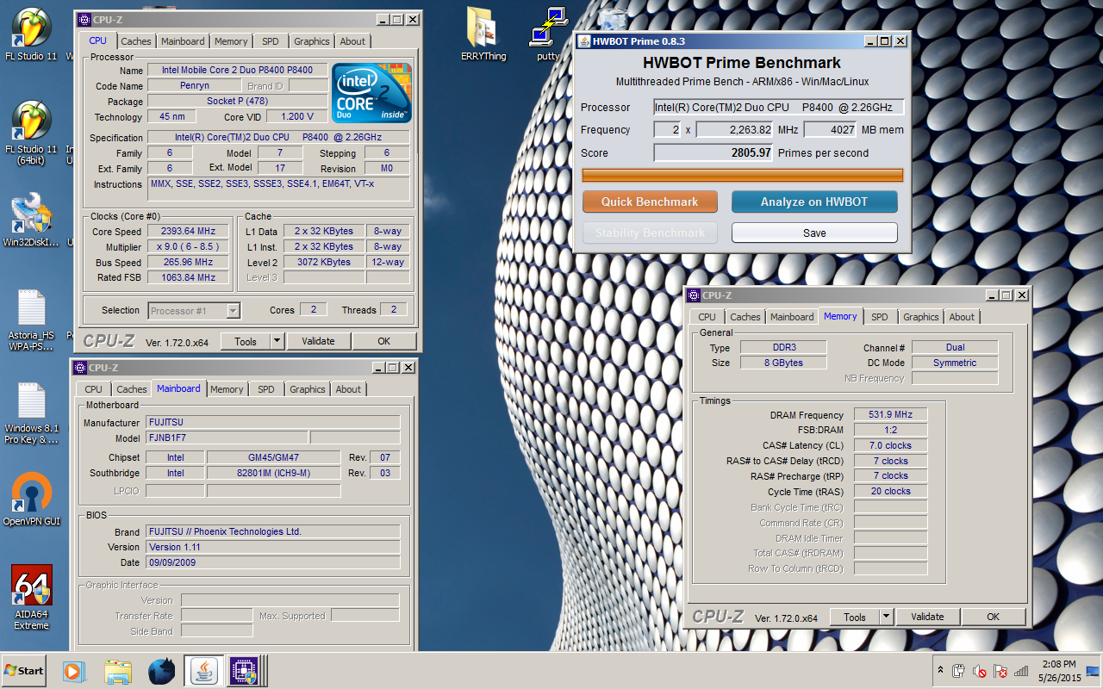The image size is (1103, 689).
Task: Click the Score field showing 2805.97
Action: 714,153
